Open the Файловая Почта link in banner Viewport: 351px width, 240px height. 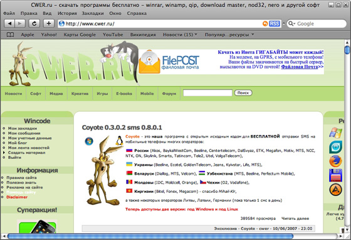[x=300, y=67]
